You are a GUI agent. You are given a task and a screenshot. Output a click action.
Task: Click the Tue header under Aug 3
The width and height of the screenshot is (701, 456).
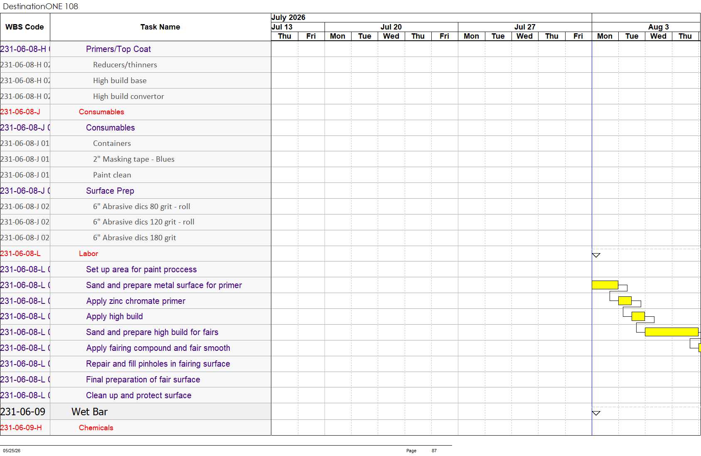(x=632, y=36)
